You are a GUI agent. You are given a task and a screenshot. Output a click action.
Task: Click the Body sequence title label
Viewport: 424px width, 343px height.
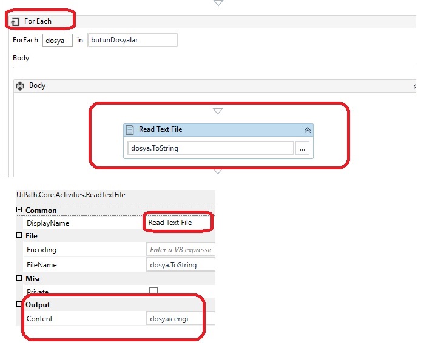38,85
